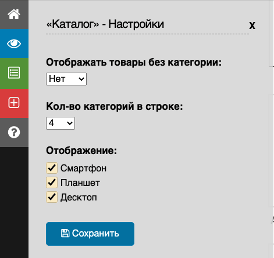
Task: Click the eye preview icon
Action: pyautogui.click(x=14, y=44)
